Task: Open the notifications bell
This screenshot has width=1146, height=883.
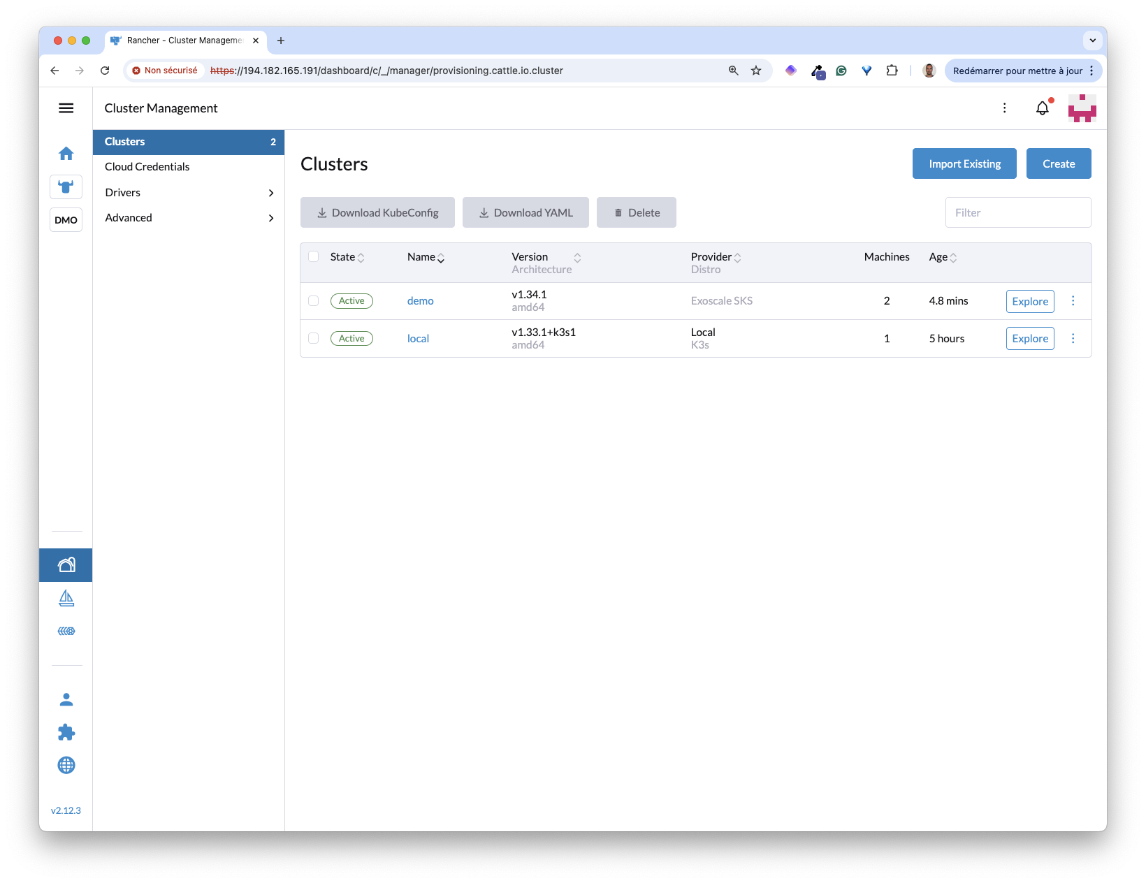Action: [x=1042, y=108]
